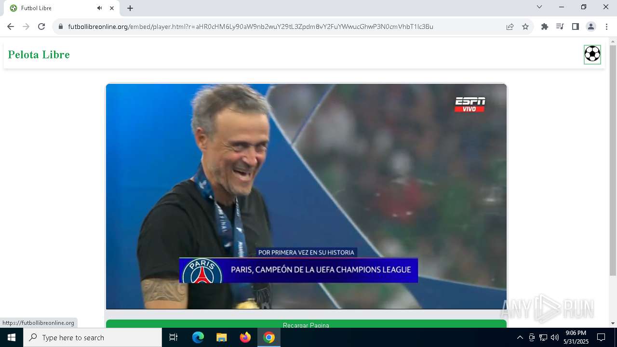Mute the Futbol Libre tab audio

(x=100, y=8)
